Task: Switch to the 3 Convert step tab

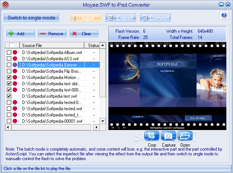Action: 155,18
